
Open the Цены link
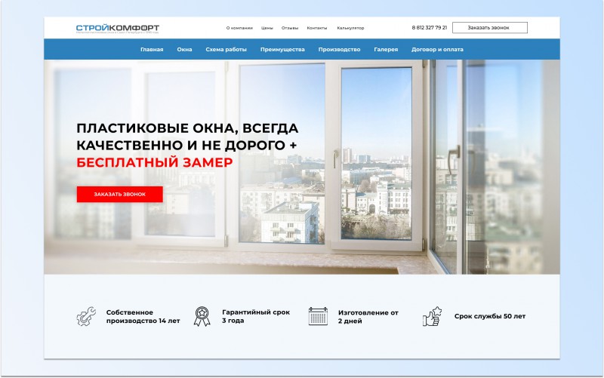coord(267,28)
